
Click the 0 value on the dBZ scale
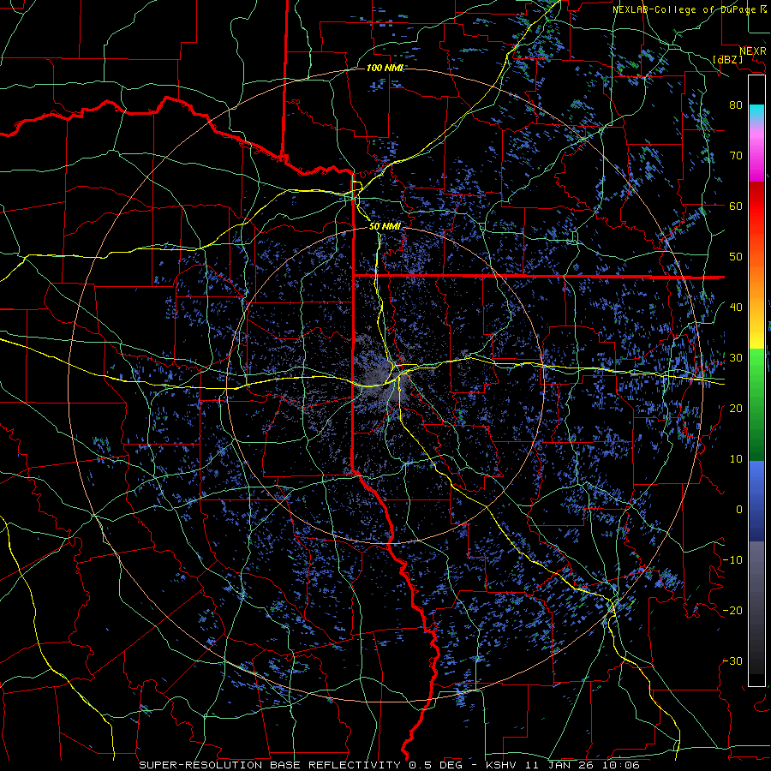tap(739, 510)
